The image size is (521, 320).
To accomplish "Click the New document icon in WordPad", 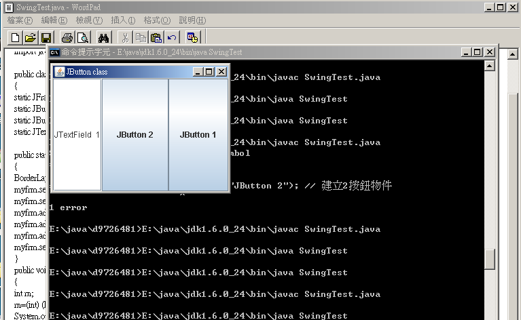I will (15, 37).
